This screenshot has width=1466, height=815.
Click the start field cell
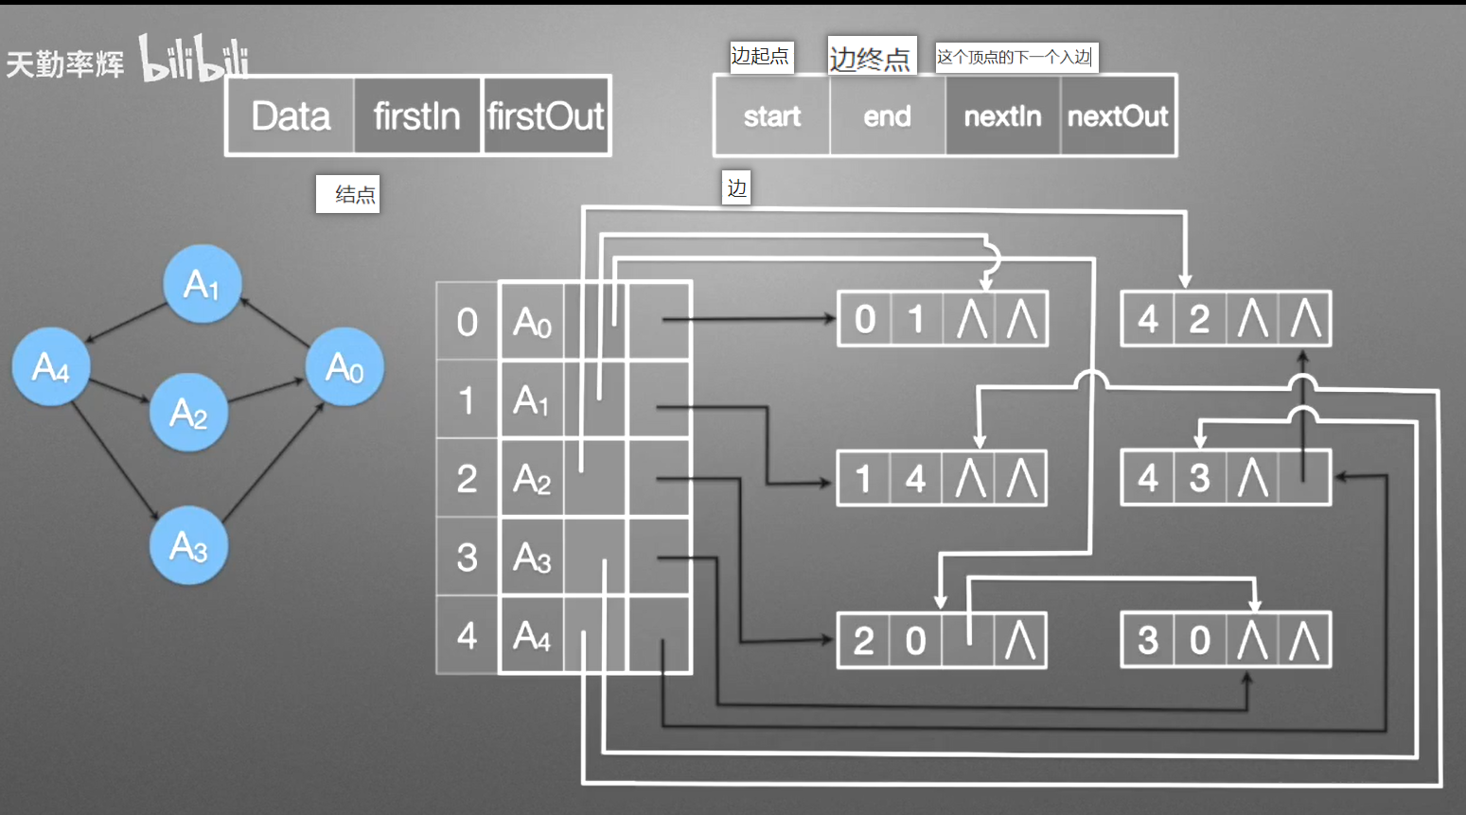[772, 116]
